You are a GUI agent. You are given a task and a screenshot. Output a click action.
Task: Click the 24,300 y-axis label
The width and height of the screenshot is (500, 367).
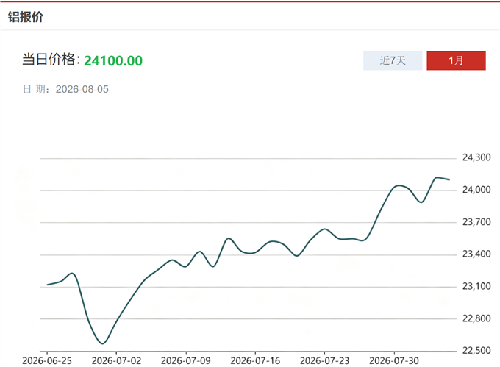(x=476, y=157)
